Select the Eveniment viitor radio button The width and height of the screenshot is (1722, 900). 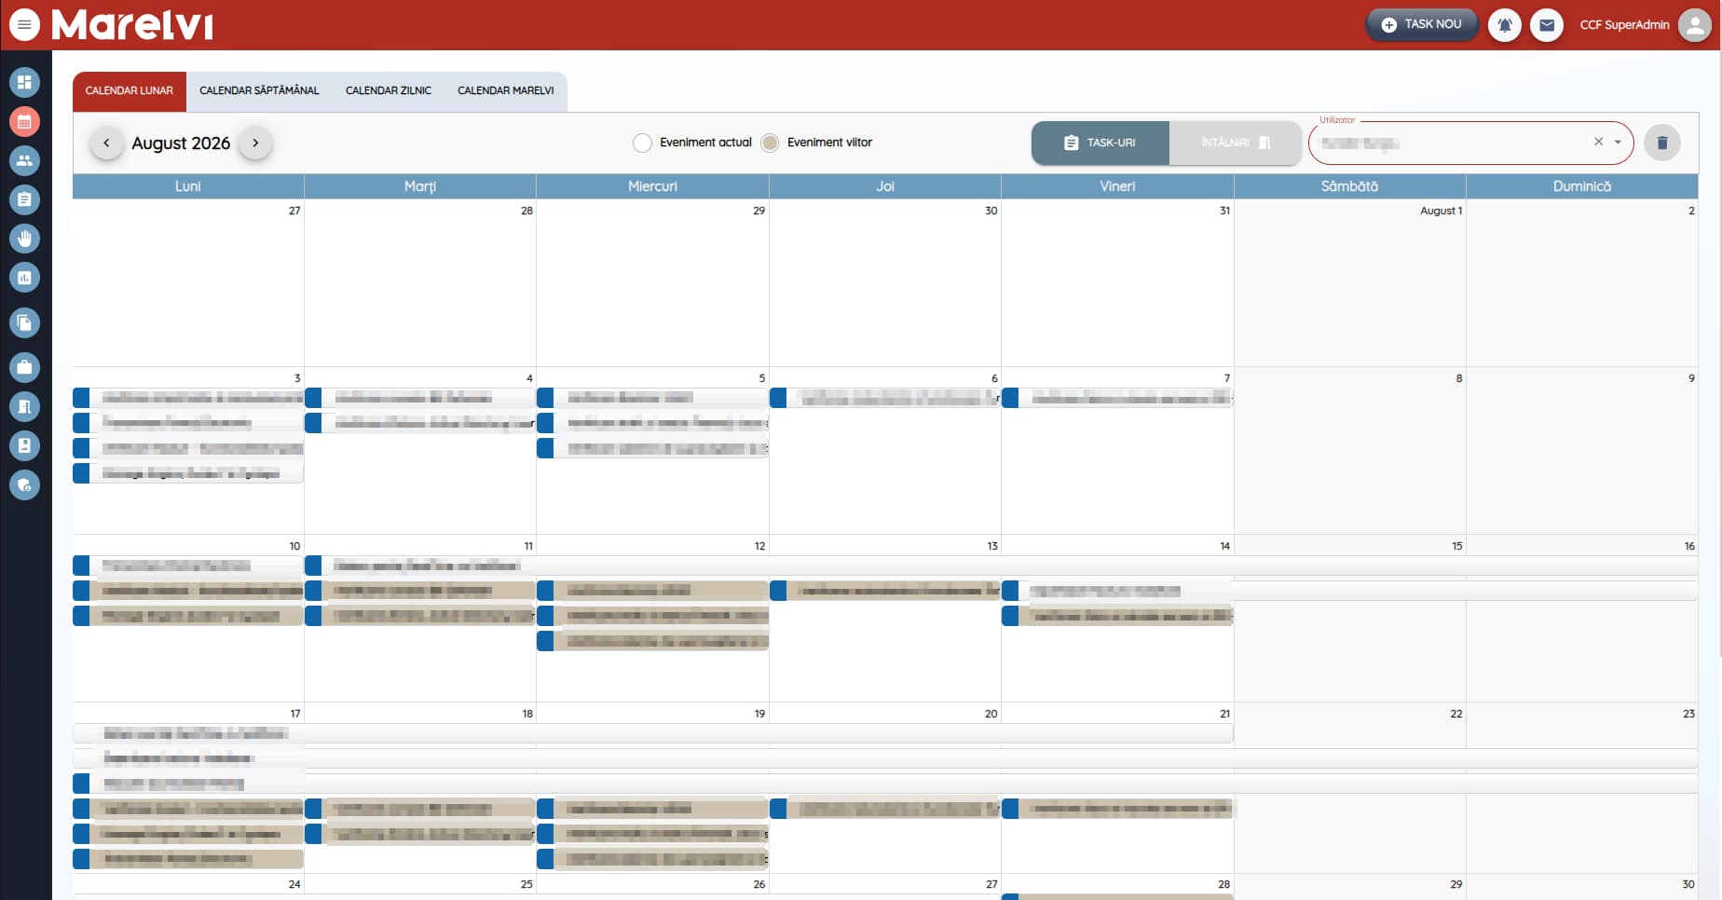coord(770,143)
